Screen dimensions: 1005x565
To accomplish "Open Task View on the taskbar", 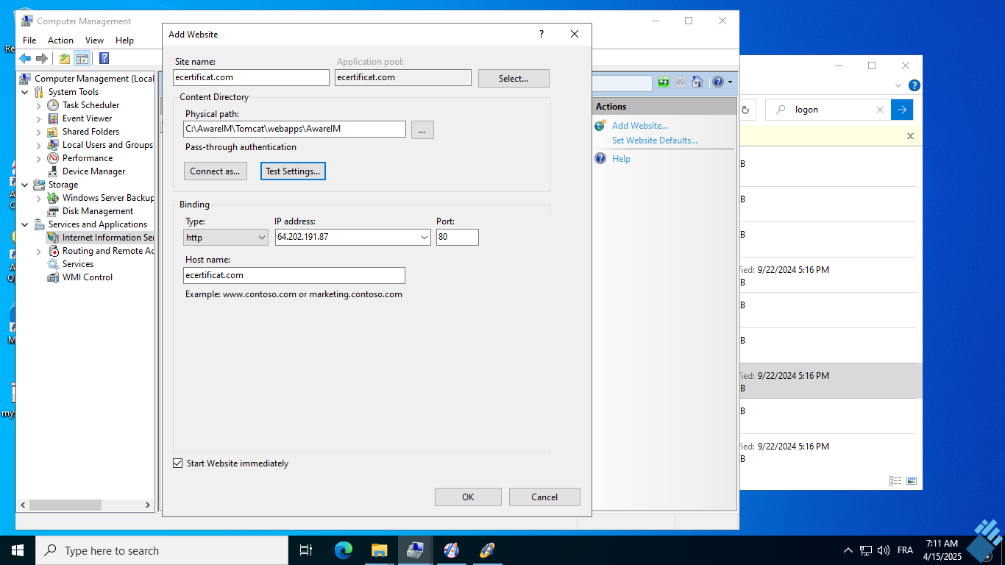I will point(306,550).
